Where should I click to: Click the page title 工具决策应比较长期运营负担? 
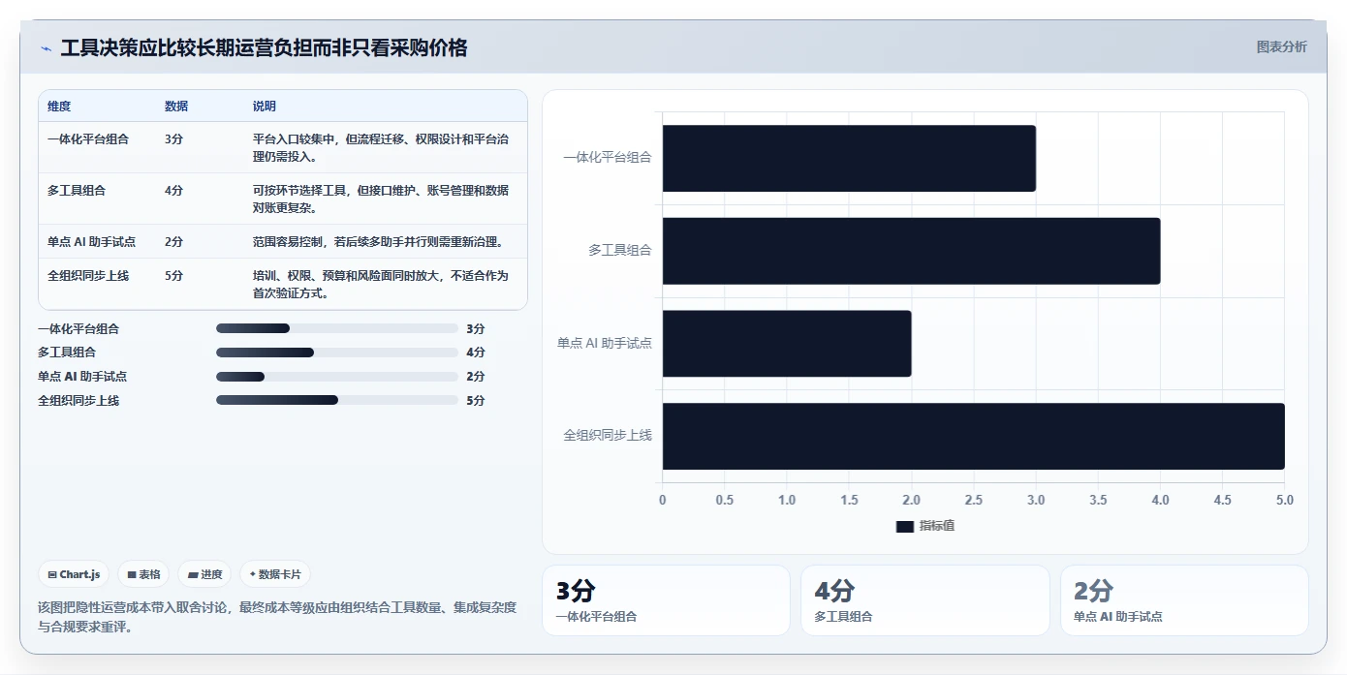pos(264,48)
